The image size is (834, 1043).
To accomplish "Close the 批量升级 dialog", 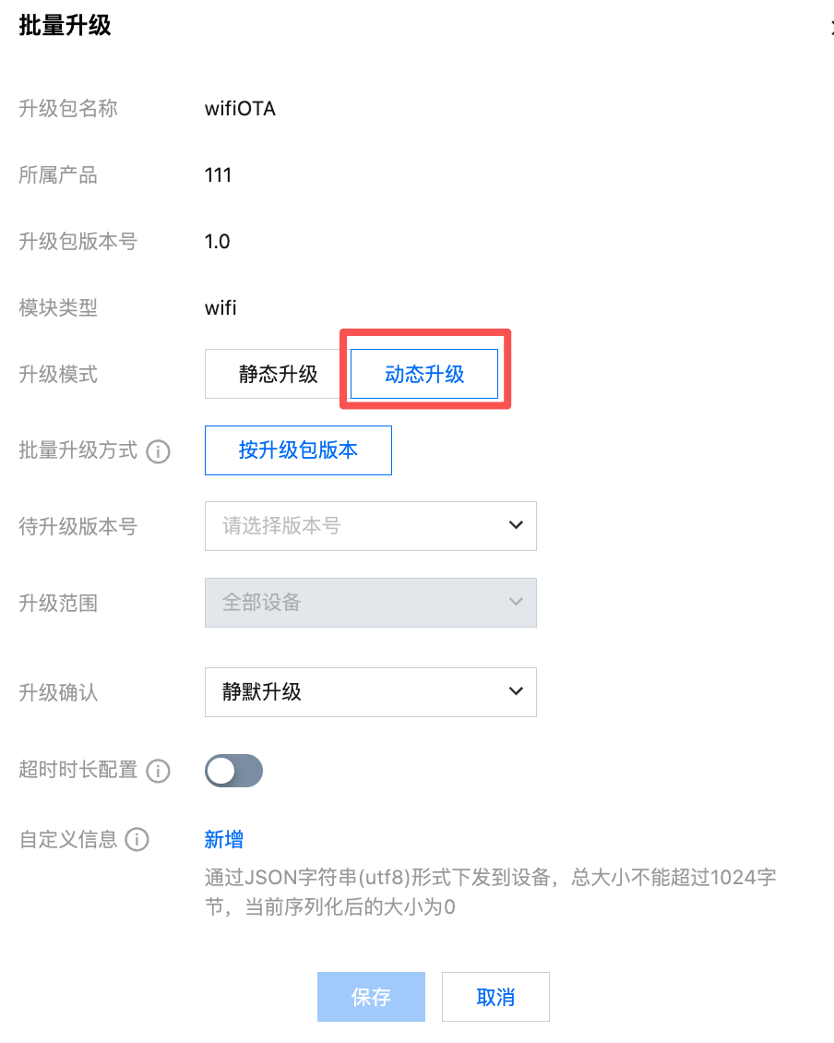I will coord(830,28).
